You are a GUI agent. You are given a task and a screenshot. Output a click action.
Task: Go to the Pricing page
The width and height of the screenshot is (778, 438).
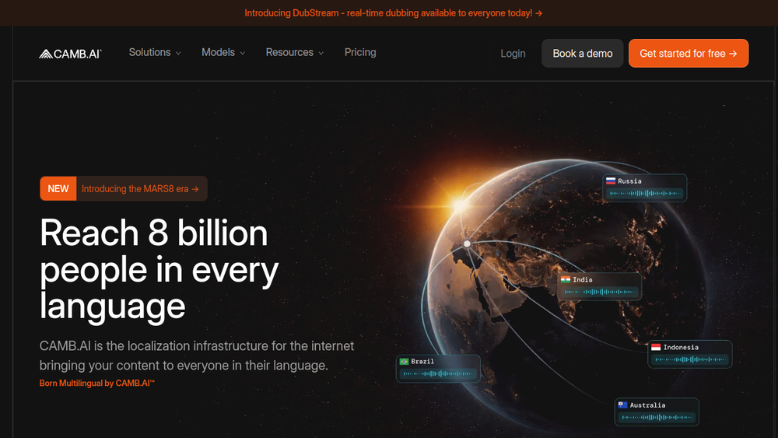[x=360, y=53]
